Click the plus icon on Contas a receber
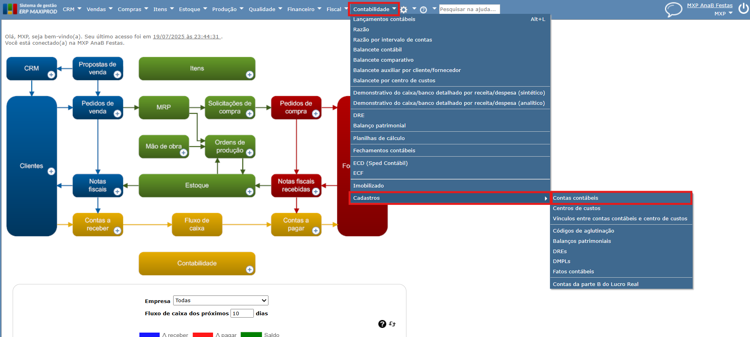 coord(117,231)
